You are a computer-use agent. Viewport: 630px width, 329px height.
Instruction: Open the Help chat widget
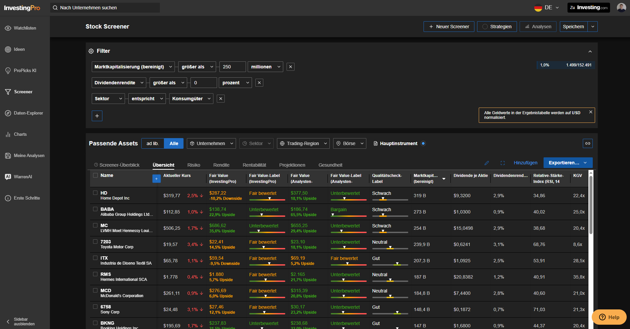click(609, 317)
